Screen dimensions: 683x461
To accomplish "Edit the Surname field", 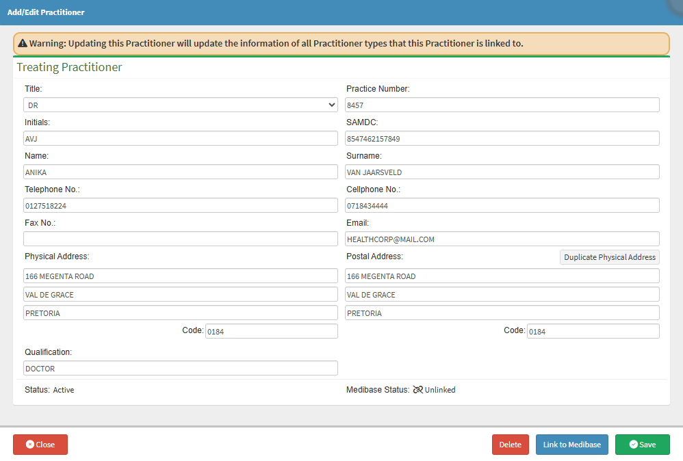I will pyautogui.click(x=502, y=172).
